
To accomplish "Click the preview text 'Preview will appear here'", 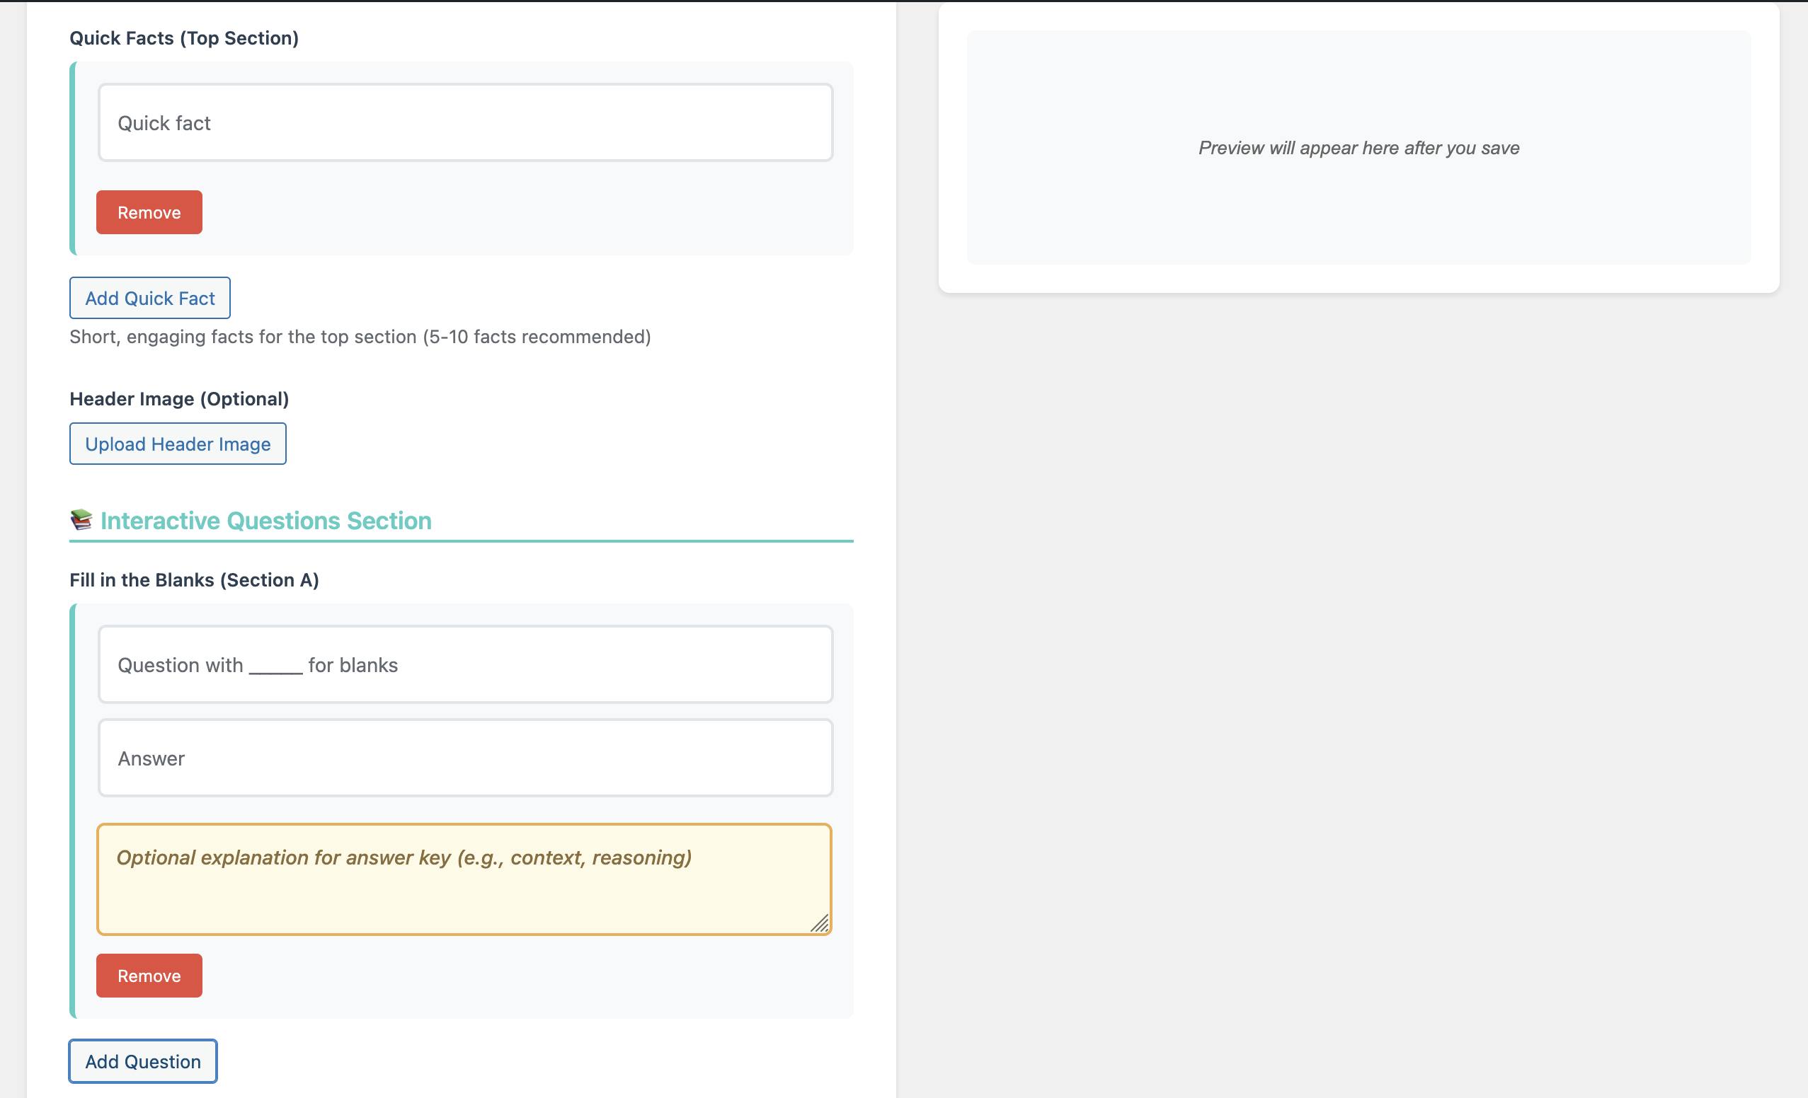I will (x=1358, y=147).
